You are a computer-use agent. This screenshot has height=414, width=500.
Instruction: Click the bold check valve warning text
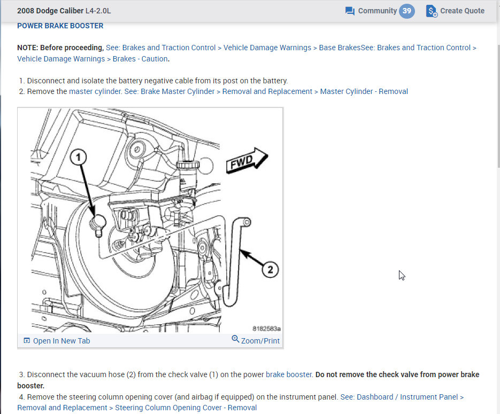pyautogui.click(x=248, y=380)
